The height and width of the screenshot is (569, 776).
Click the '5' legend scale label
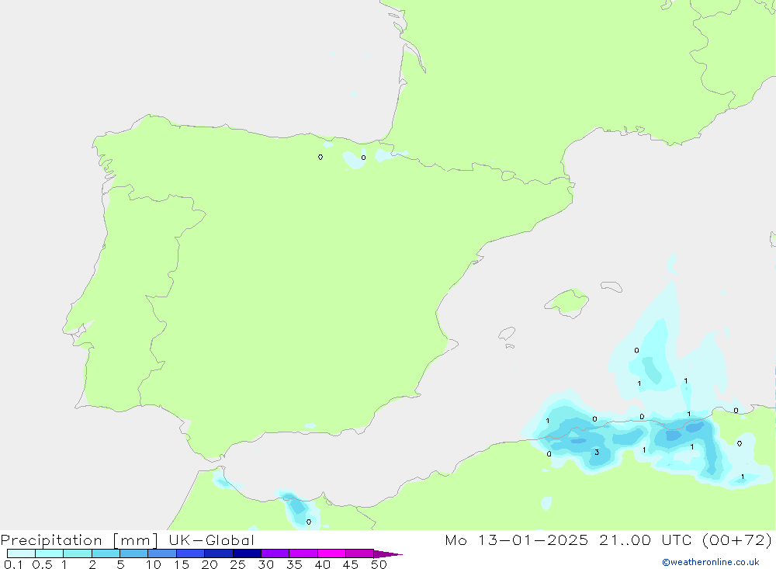pyautogui.click(x=120, y=564)
